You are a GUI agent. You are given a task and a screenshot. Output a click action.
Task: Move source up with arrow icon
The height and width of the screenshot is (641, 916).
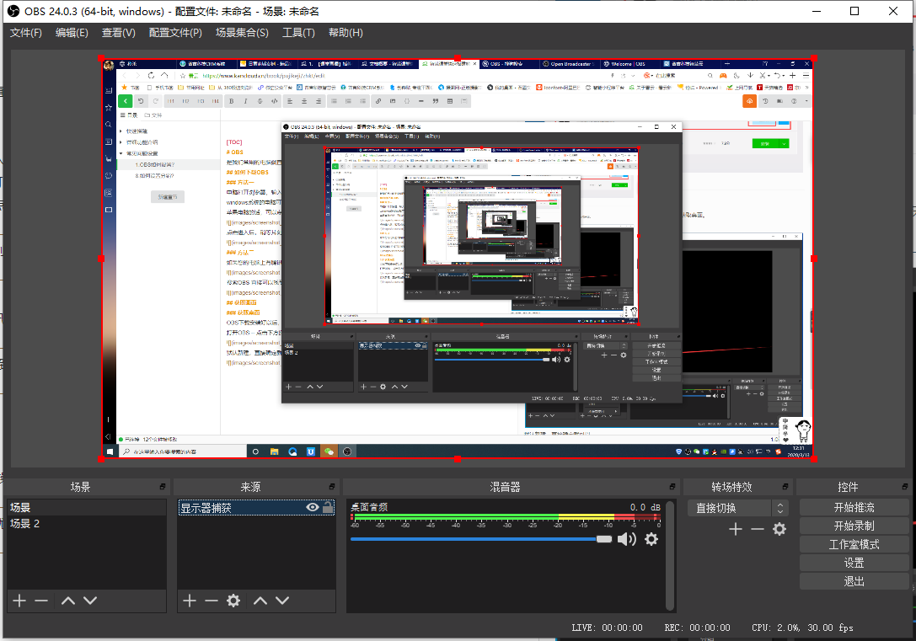tap(260, 600)
